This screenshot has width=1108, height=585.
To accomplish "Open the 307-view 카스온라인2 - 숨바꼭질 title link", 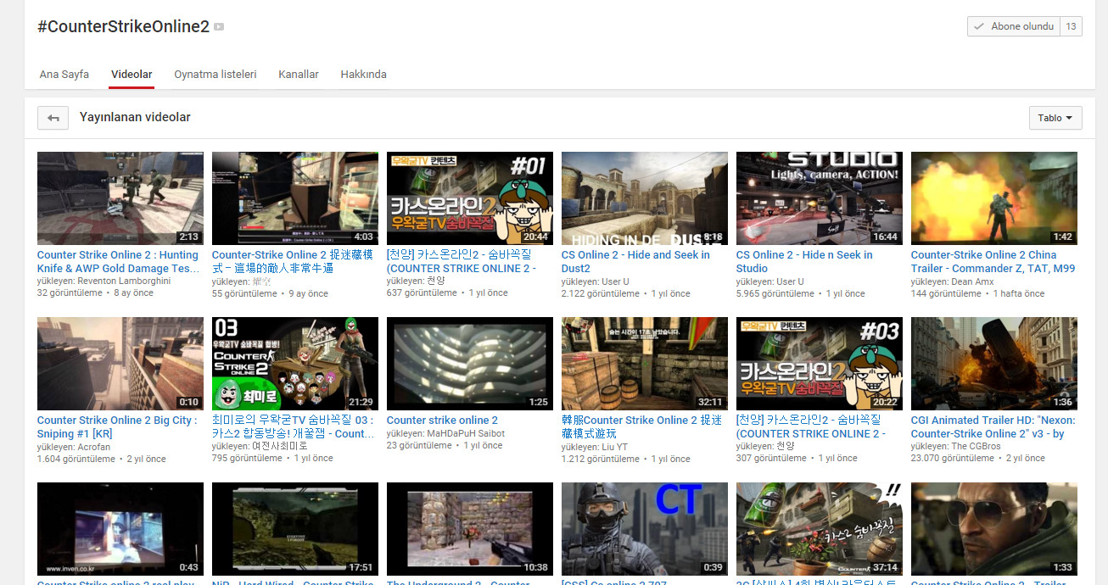I will (x=811, y=426).
